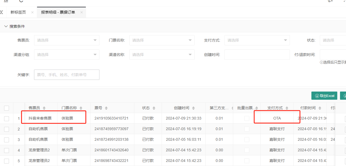The image size is (346, 166).
Task: Check the select-all checkbox in table header
Action: [7, 108]
